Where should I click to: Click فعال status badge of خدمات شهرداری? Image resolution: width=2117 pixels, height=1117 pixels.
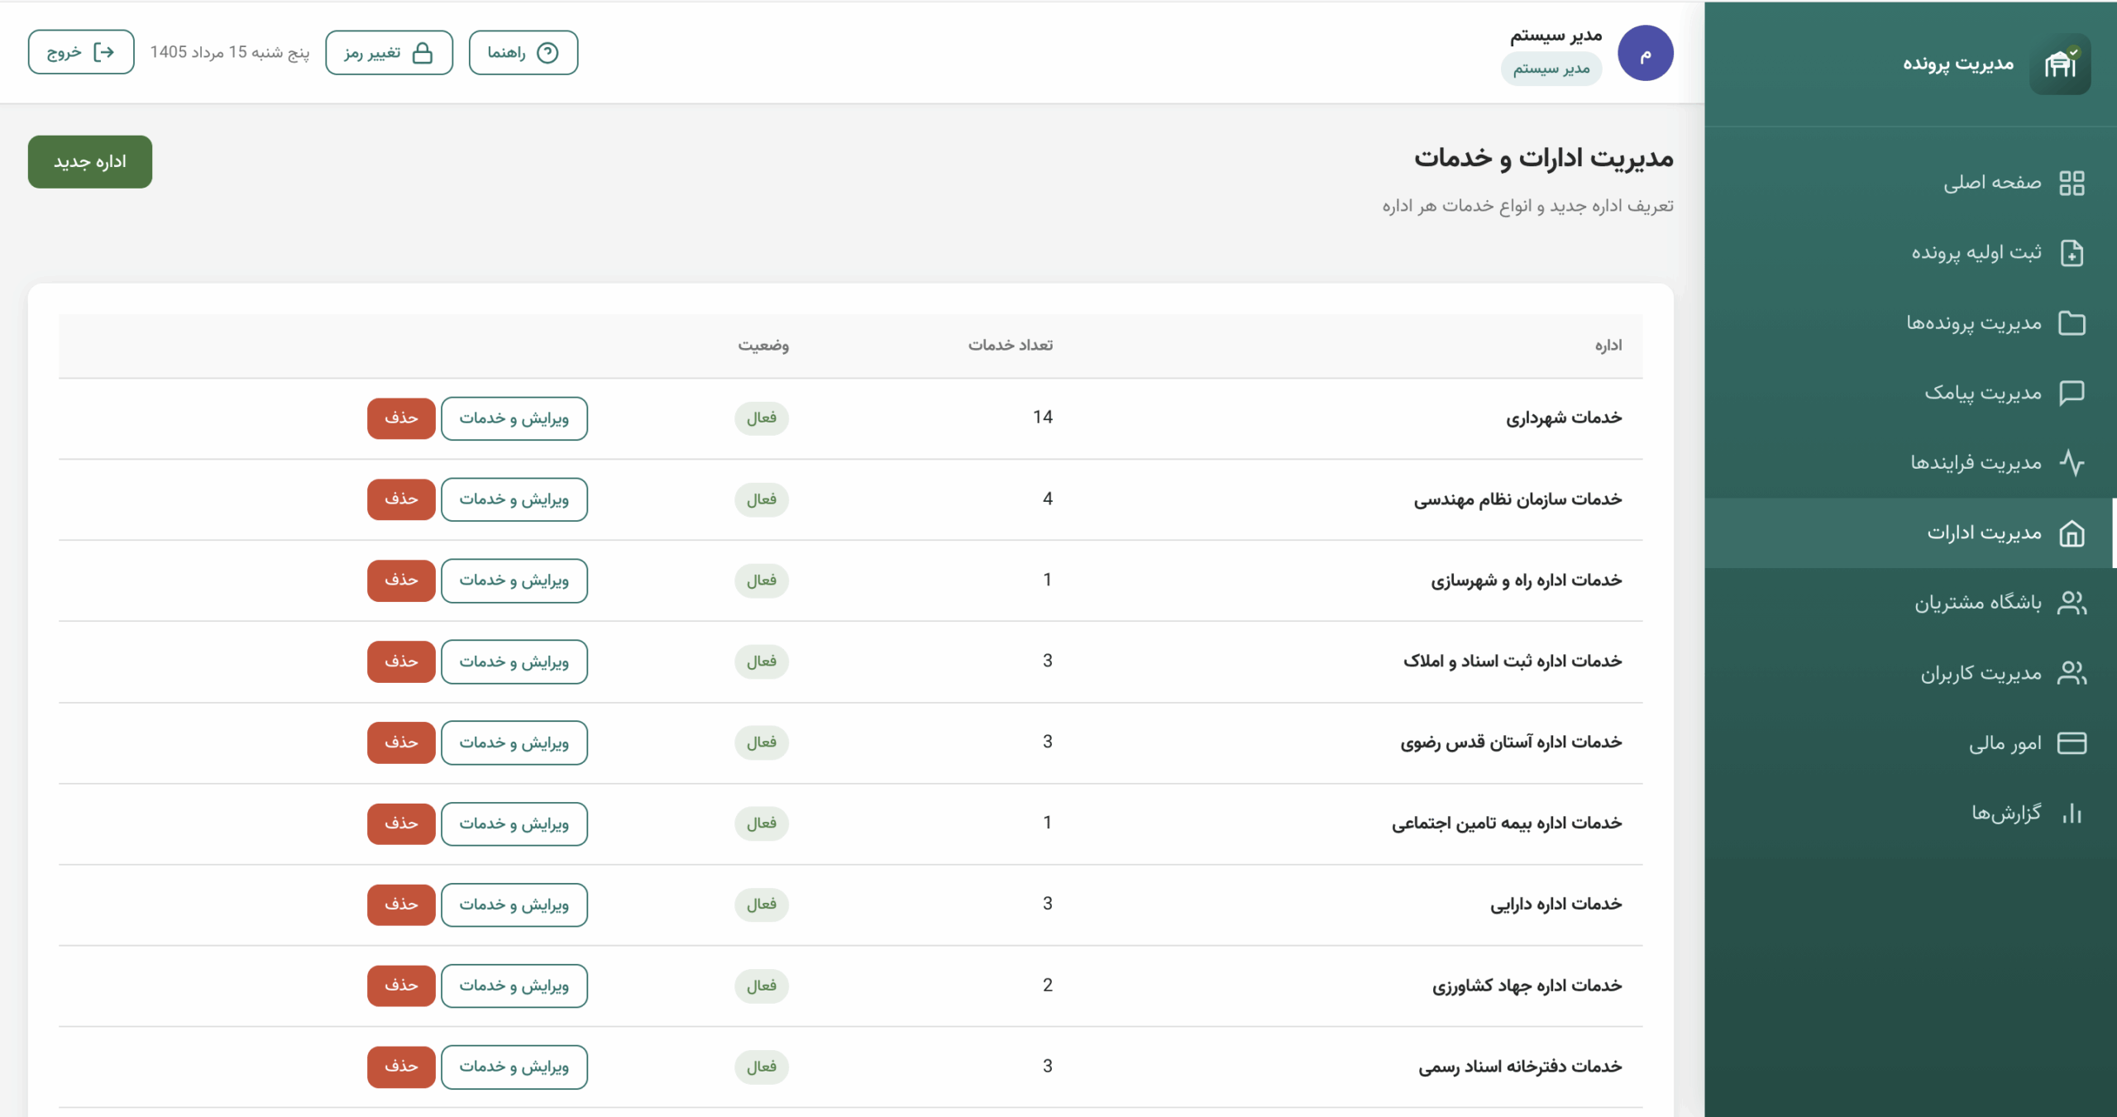tap(762, 418)
